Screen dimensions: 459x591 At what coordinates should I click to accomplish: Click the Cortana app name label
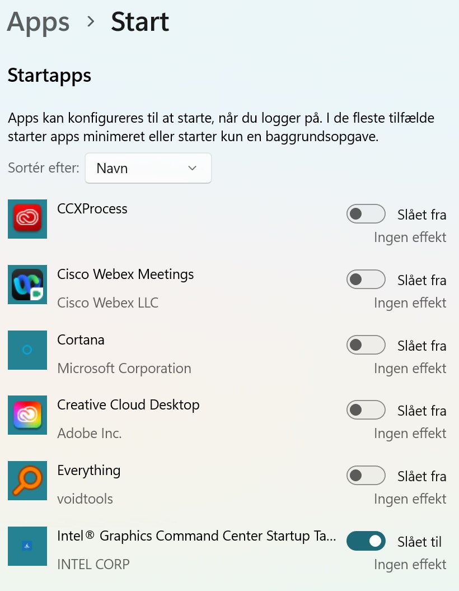point(81,340)
